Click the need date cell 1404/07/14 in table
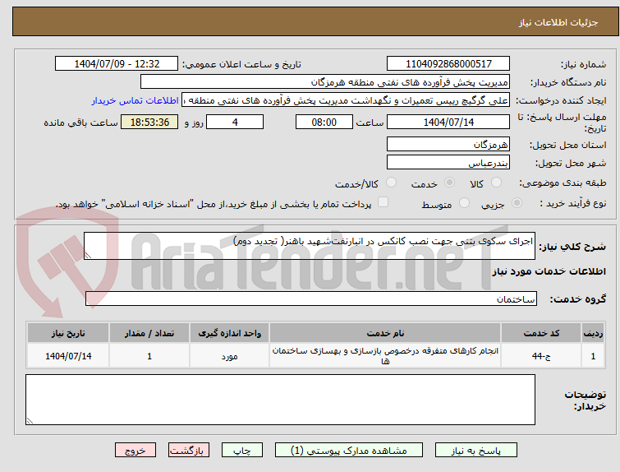This screenshot has height=472, width=620. 68,355
